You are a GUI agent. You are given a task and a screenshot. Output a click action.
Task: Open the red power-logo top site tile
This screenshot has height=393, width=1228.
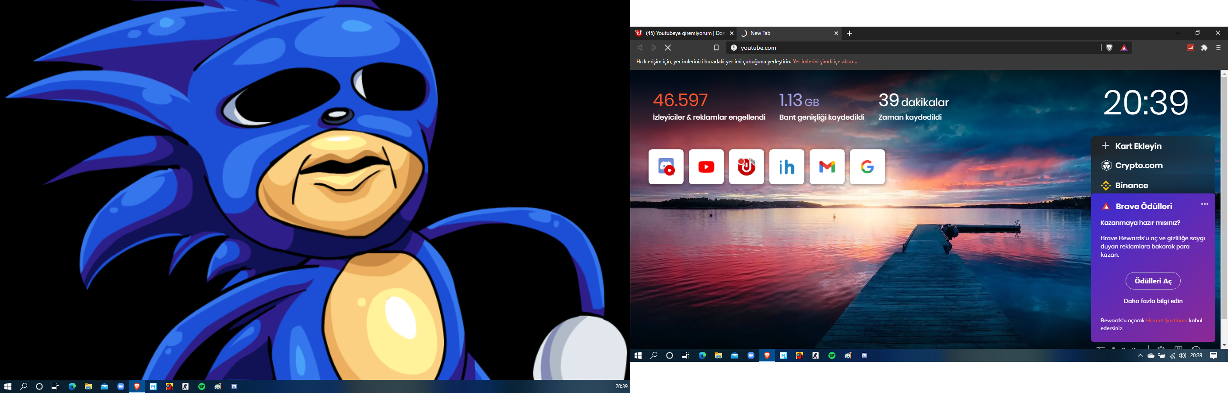(747, 167)
